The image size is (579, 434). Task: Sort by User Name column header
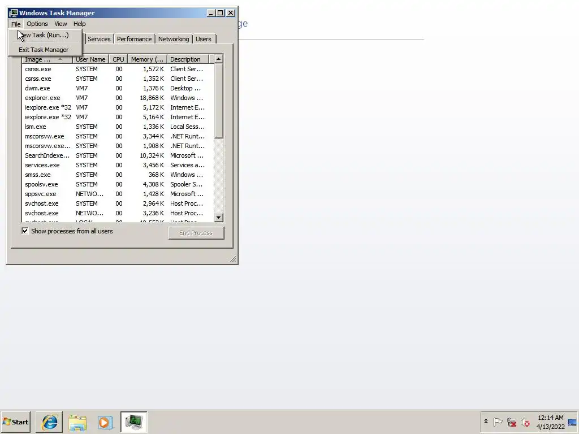(x=90, y=59)
